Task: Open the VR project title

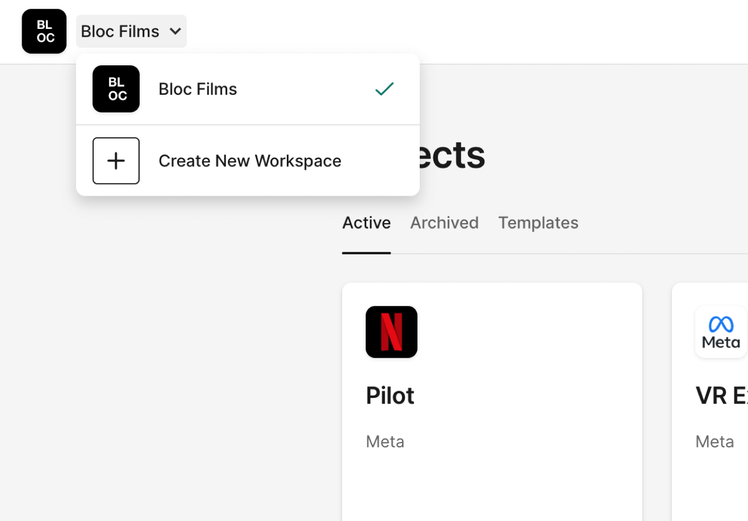Action: click(721, 396)
